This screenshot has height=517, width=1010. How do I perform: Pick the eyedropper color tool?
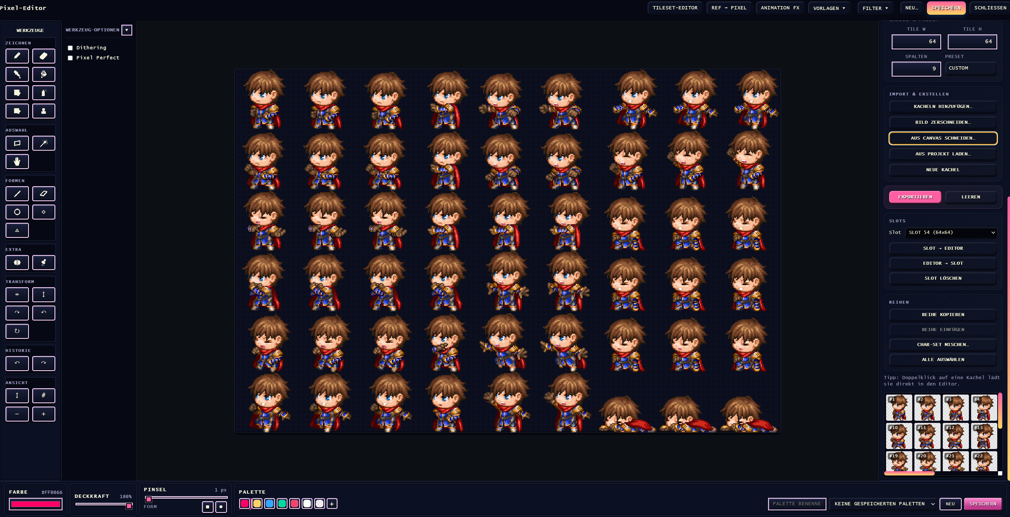coord(17,74)
